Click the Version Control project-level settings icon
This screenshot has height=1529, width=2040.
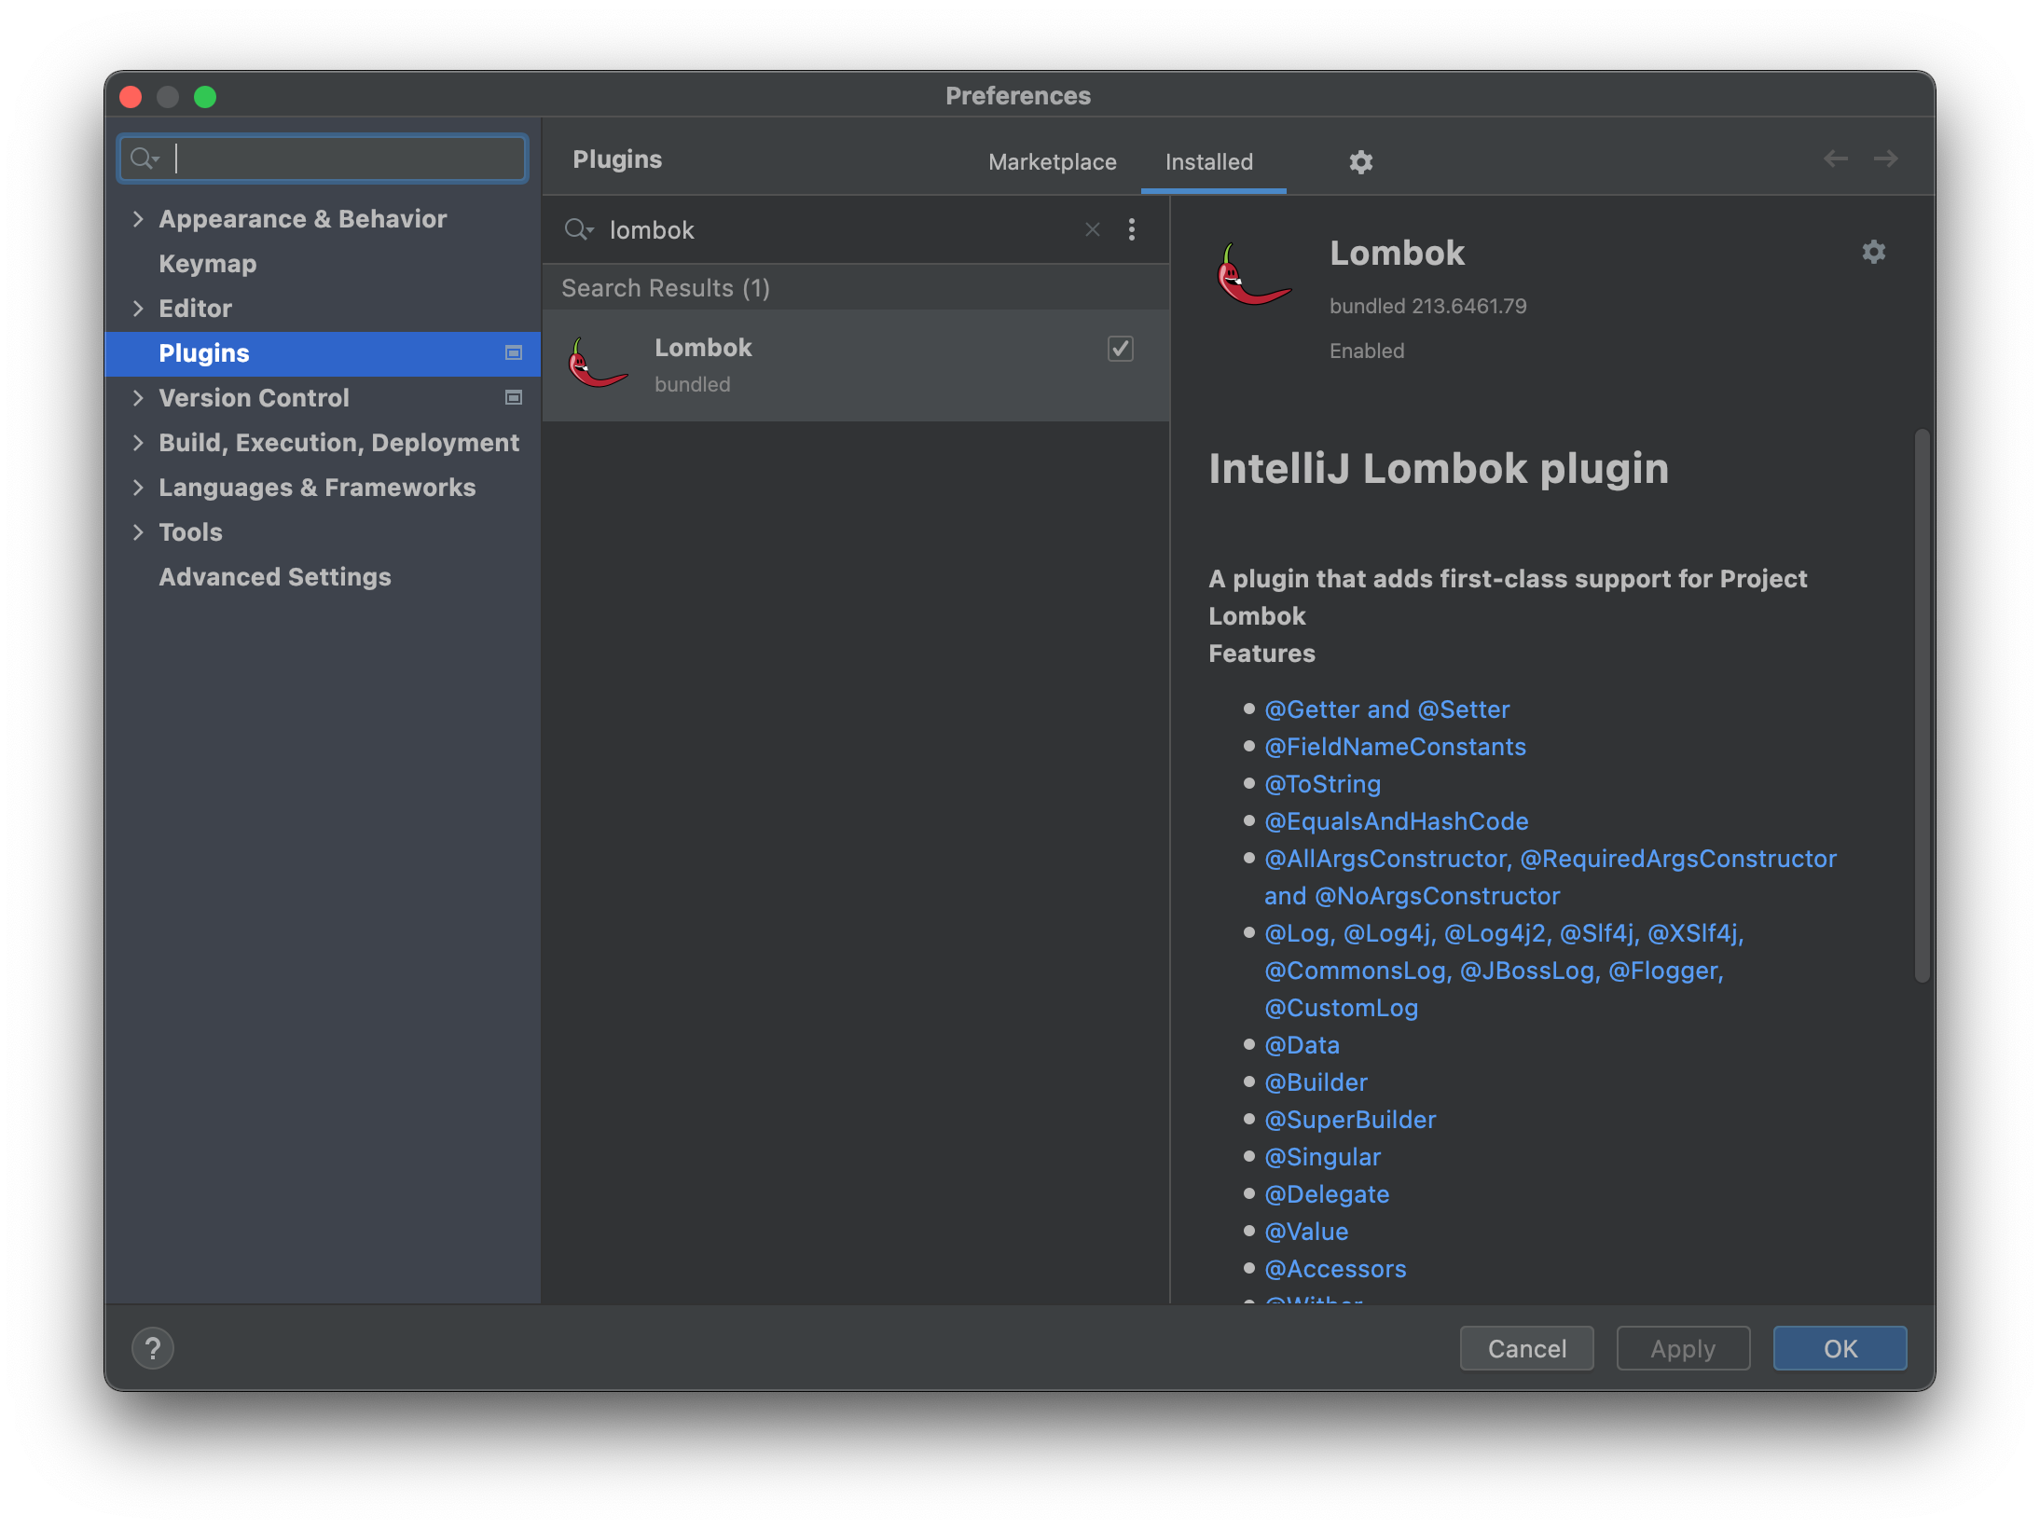[x=513, y=398]
